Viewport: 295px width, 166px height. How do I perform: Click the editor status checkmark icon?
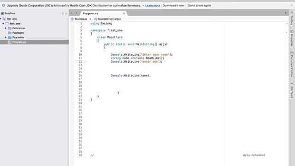287,24
